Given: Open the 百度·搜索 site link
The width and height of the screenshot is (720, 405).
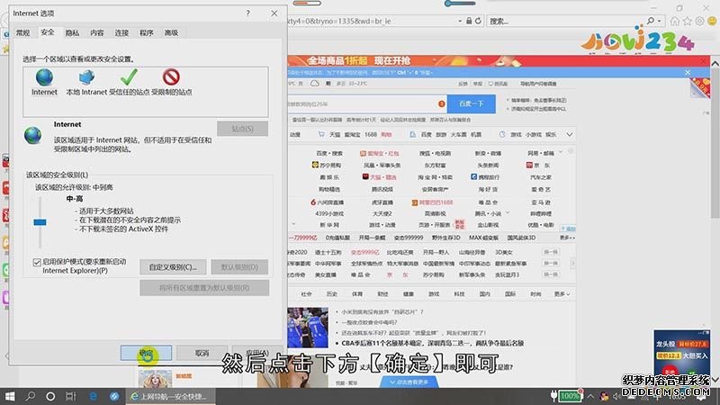Looking at the screenshot, I should (x=329, y=153).
